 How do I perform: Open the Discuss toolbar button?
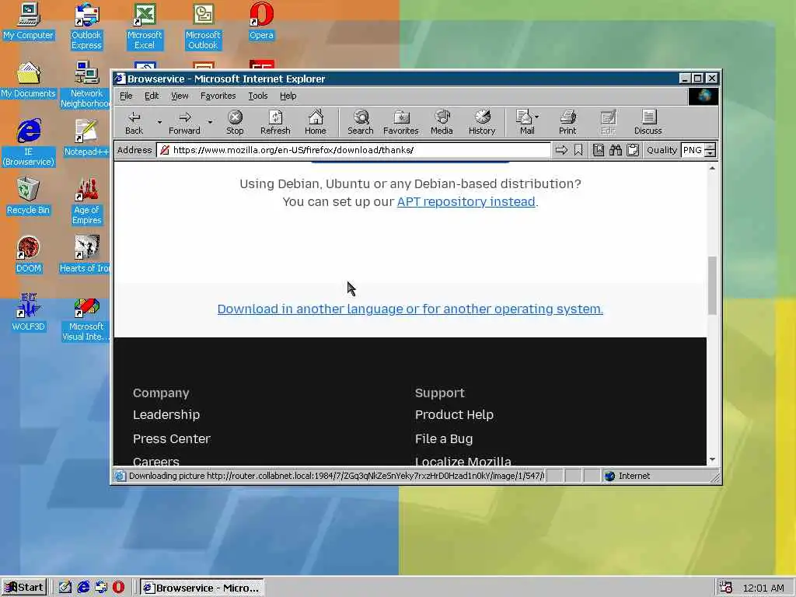tap(648, 122)
